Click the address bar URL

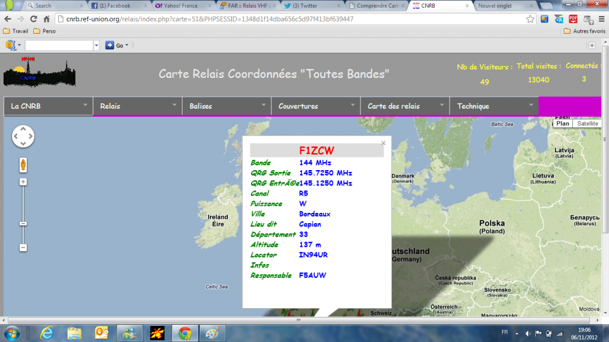point(210,19)
